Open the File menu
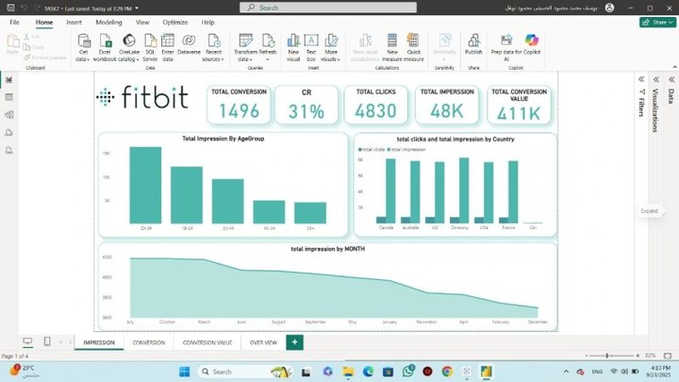The width and height of the screenshot is (679, 382). point(14,22)
